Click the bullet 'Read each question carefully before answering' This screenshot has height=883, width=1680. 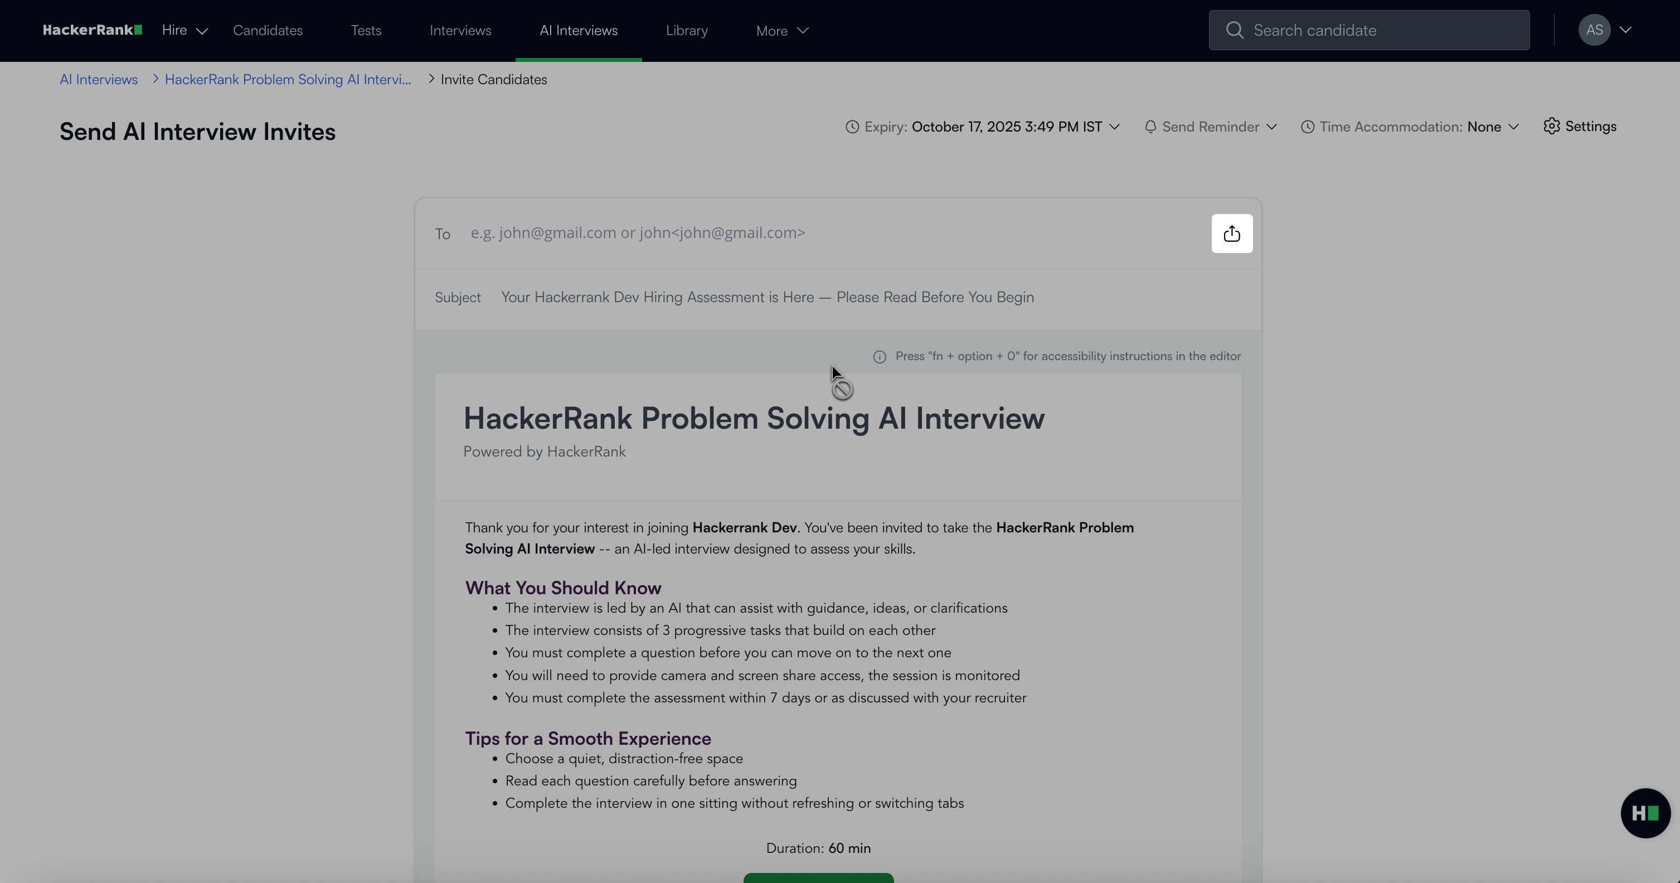pos(651,780)
